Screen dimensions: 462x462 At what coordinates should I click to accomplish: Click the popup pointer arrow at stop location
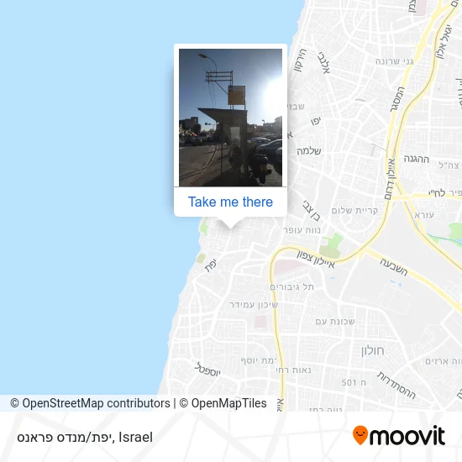click(x=230, y=223)
